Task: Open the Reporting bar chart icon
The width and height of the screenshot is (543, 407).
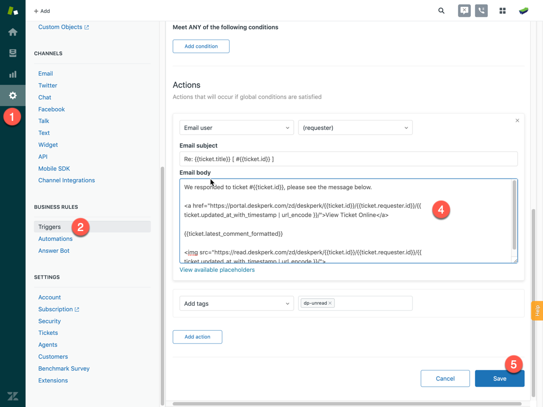Action: [x=13, y=74]
